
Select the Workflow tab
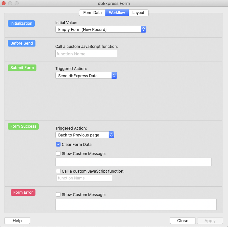point(117,13)
